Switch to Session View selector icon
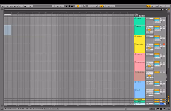Viewport: 171px width, 111px height. click(169, 12)
